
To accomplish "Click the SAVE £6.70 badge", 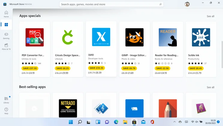I will tap(129, 68).
